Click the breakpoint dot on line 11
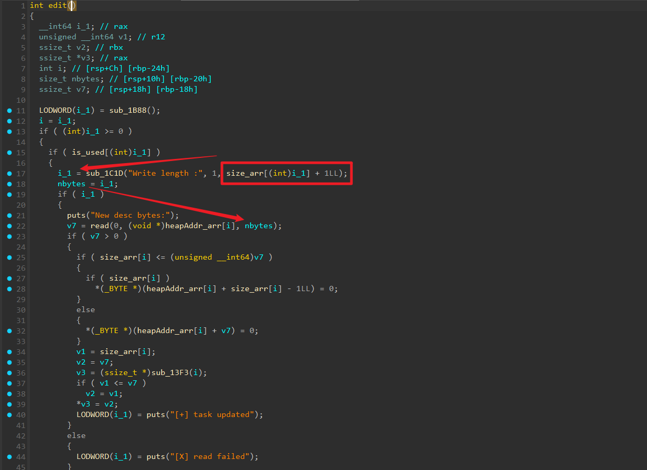This screenshot has height=470, width=647. coord(9,111)
